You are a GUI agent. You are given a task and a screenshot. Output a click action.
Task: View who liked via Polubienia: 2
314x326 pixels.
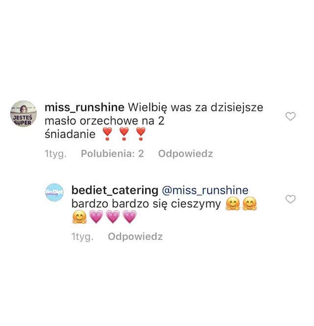pos(112,153)
